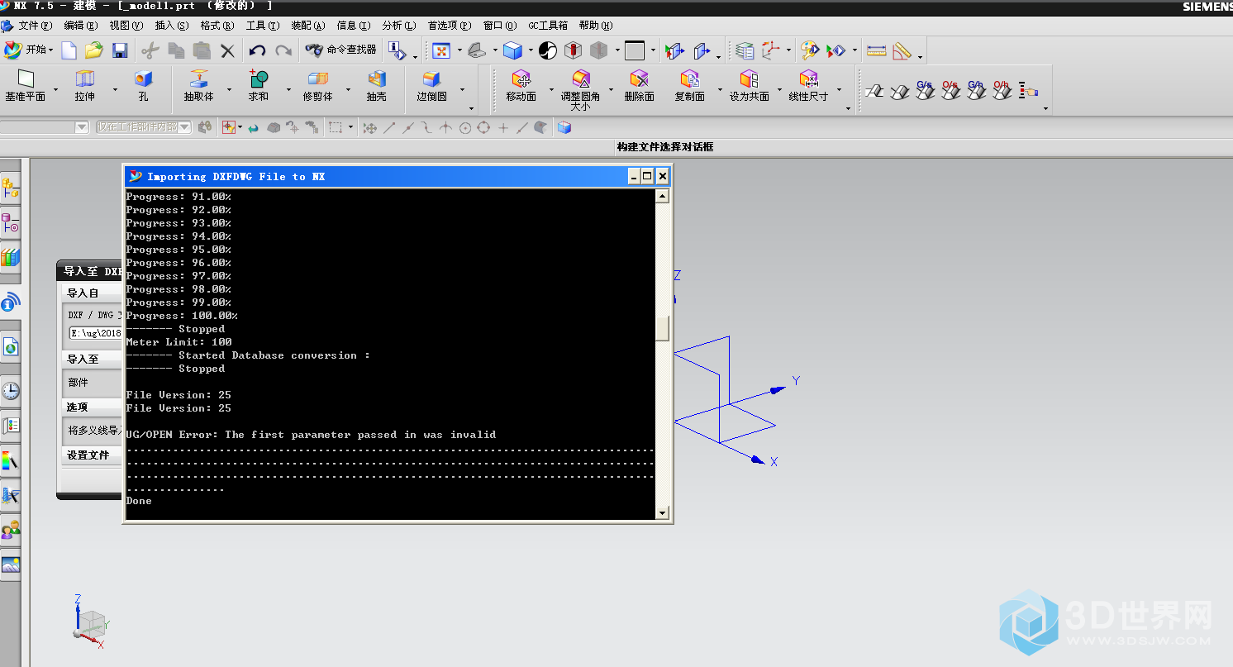The width and height of the screenshot is (1233, 667).
Task: Select the 线性尺寸 linear dimension tool
Action: click(x=808, y=86)
